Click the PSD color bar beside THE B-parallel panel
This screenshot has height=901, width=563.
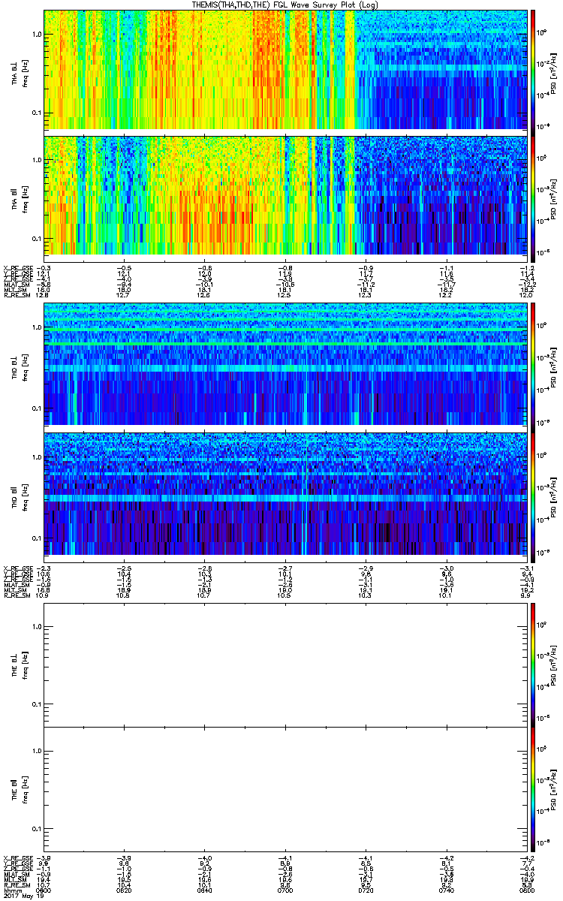533,788
